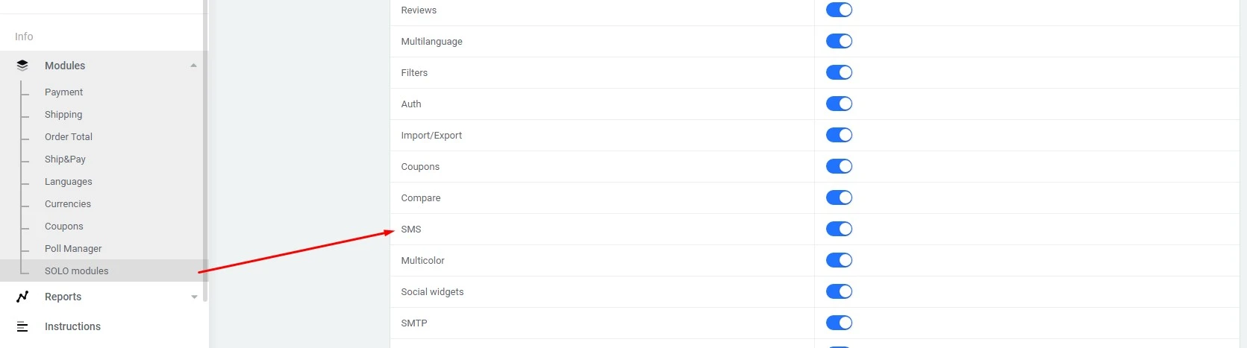
Task: Toggle the Multilanguage module off
Action: click(839, 41)
